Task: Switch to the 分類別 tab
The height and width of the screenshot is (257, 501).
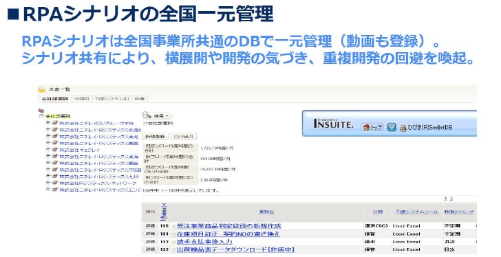Action: 81,99
